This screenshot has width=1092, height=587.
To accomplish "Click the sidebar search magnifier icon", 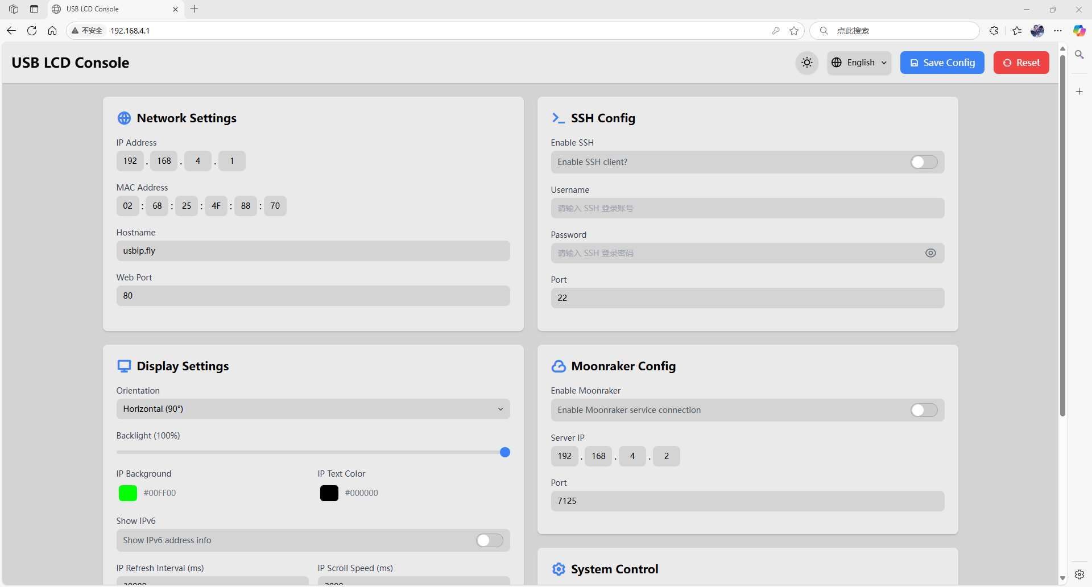I will pyautogui.click(x=1079, y=55).
